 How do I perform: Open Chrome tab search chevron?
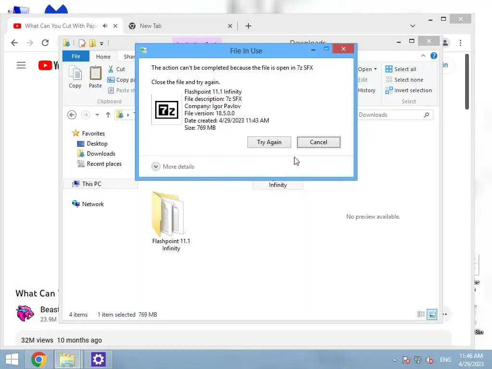[413, 26]
